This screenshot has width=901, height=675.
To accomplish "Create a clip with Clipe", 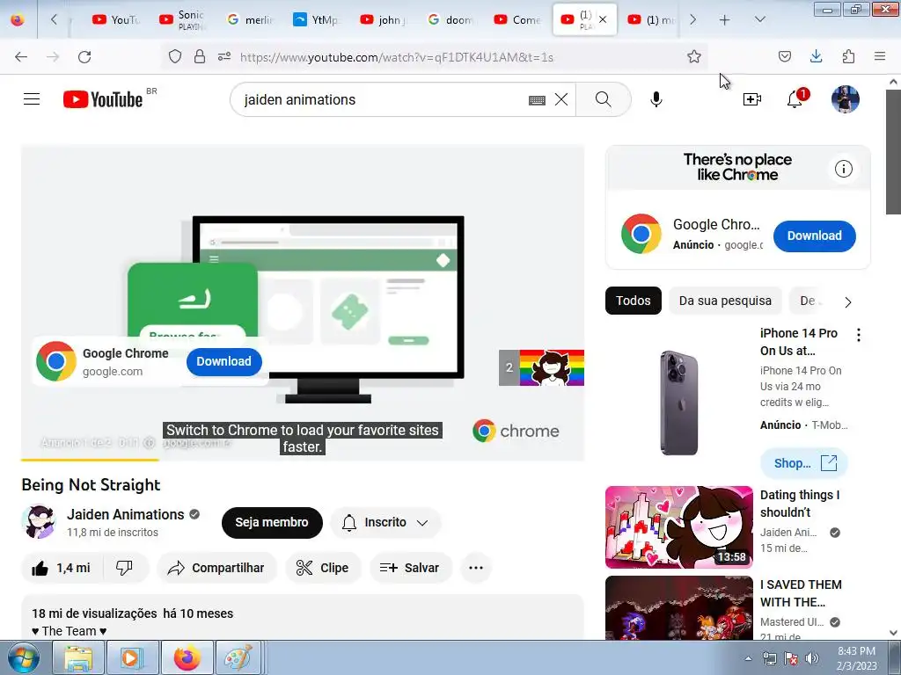I will [322, 568].
